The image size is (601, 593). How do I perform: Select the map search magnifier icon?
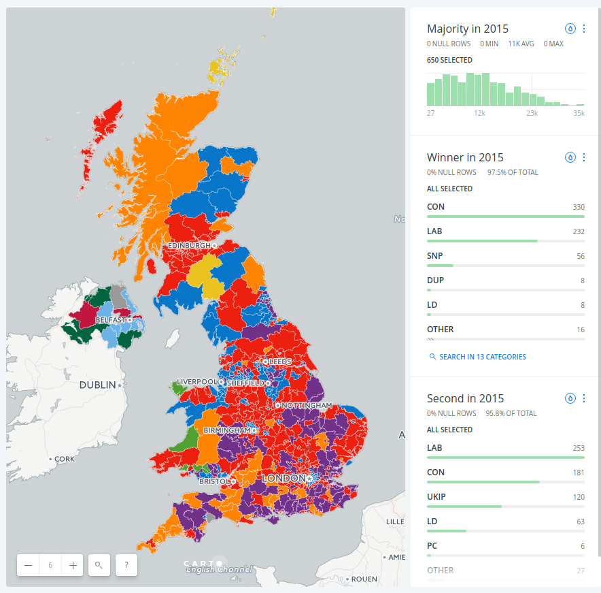[99, 565]
